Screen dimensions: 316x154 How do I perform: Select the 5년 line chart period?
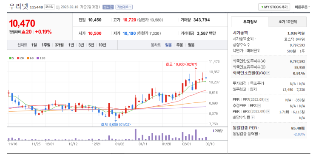click(91, 45)
